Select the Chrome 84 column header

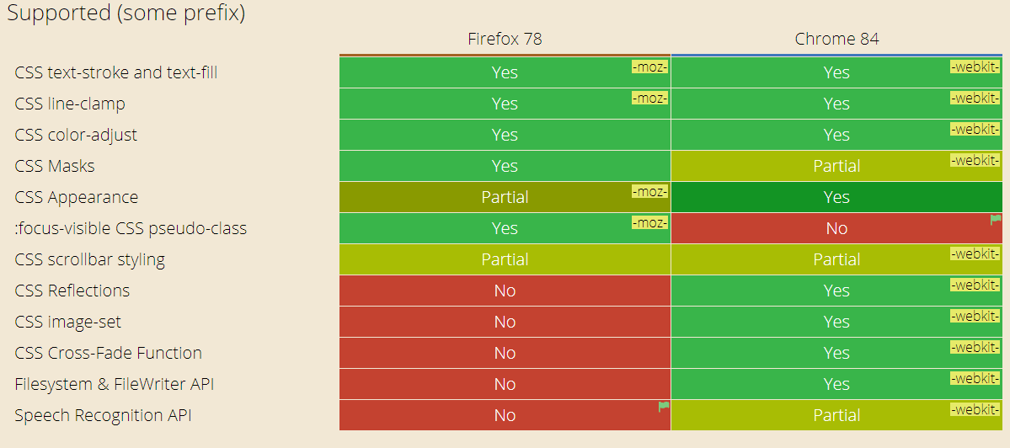tap(836, 39)
